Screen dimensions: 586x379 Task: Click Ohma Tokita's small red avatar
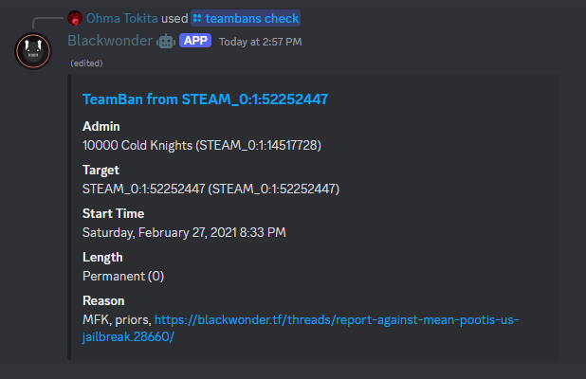coord(75,18)
